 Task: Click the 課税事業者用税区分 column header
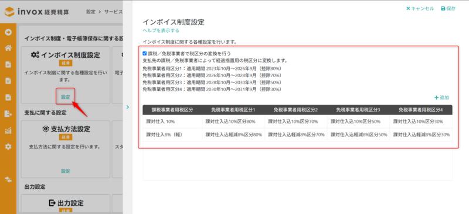tap(172, 109)
